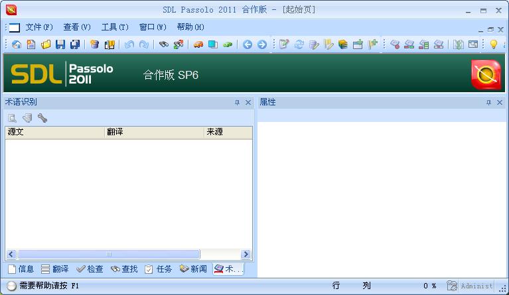
Task: Switch to the 新闻 tab
Action: tap(193, 269)
